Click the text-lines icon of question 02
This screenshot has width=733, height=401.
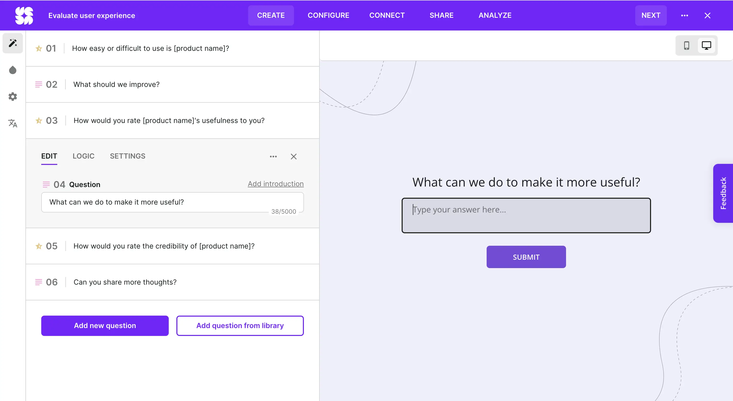[x=39, y=84]
